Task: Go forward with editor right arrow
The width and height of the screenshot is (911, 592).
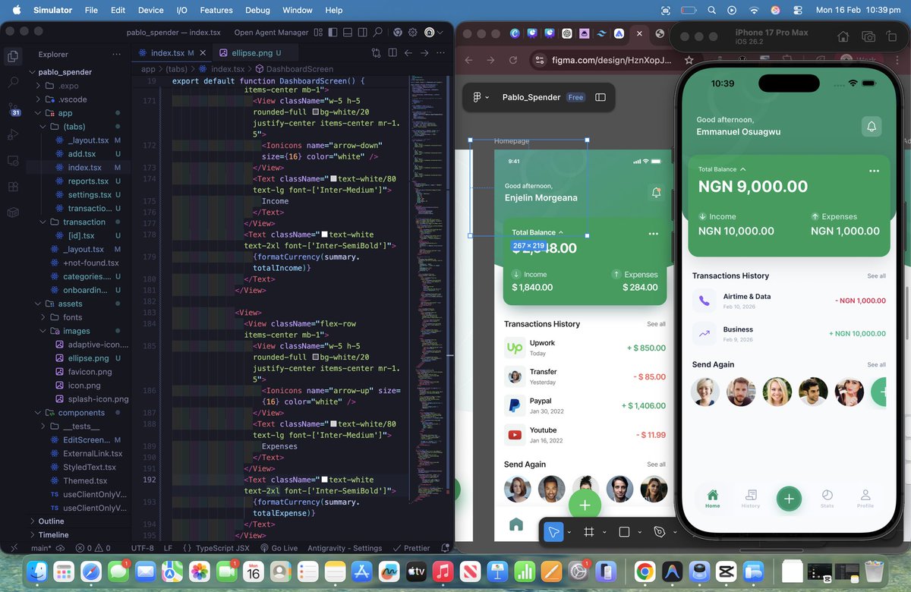Action: pos(424,53)
